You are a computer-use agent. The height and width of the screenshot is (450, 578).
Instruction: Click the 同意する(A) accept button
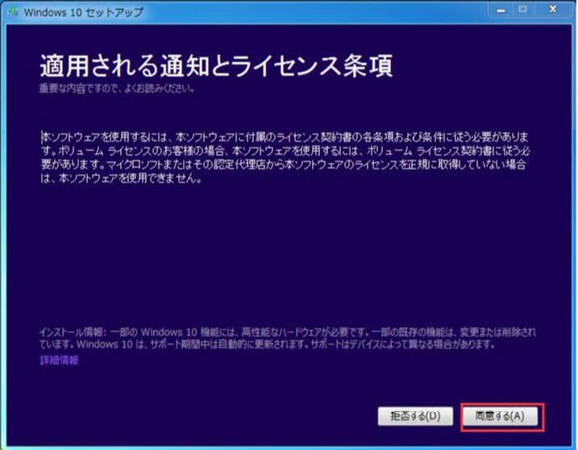pyautogui.click(x=500, y=416)
